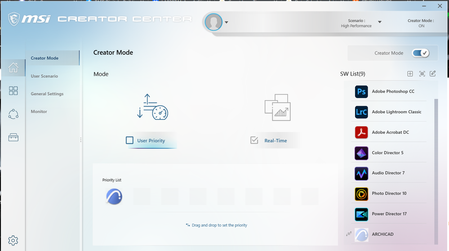Image resolution: width=449 pixels, height=251 pixels.
Task: Toggle the Creator Mode switch
Action: [420, 53]
